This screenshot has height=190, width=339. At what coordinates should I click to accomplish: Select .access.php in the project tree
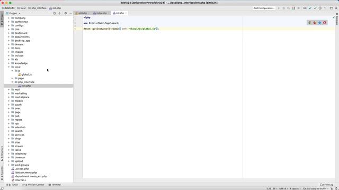(x=20, y=169)
